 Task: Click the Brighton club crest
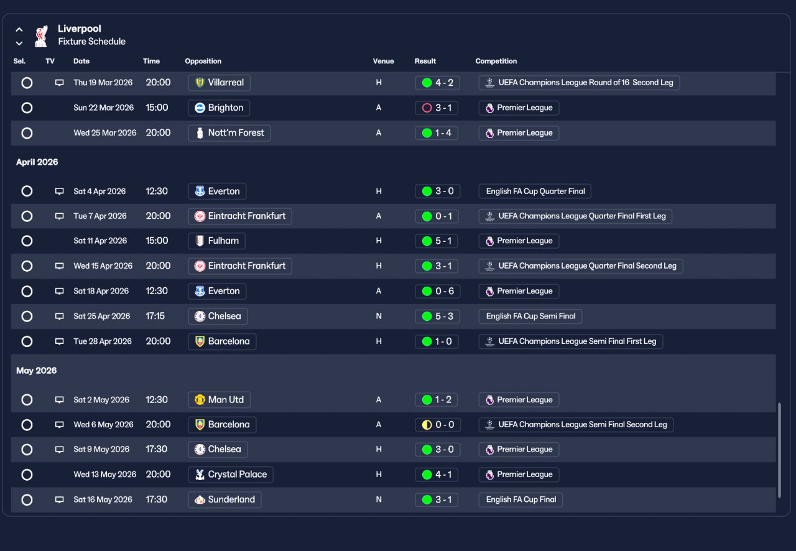tap(200, 108)
